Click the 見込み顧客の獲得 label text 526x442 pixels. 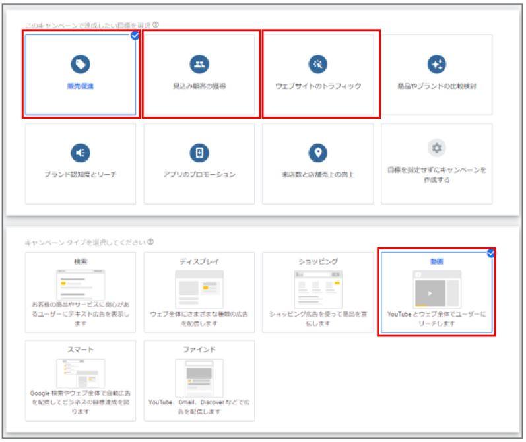[x=199, y=86]
